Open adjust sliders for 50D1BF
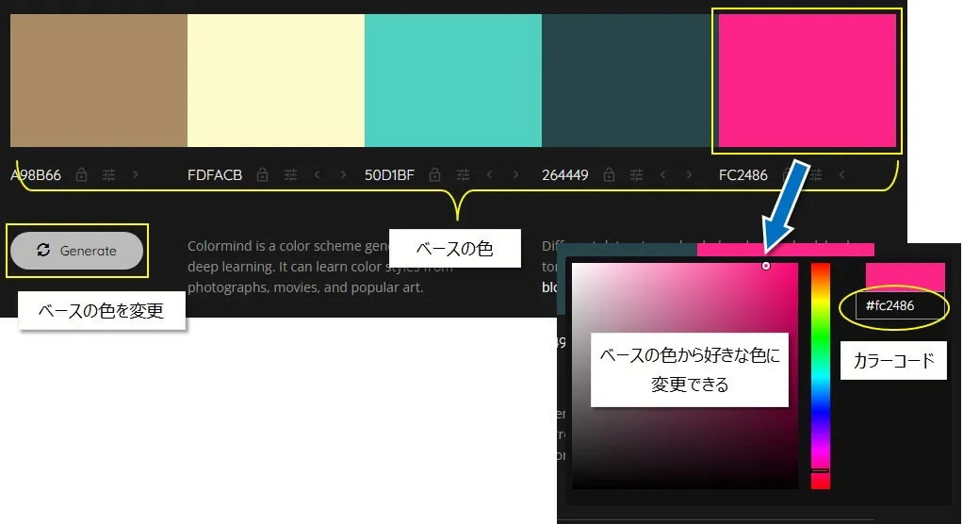This screenshot has width=963, height=524. point(462,174)
